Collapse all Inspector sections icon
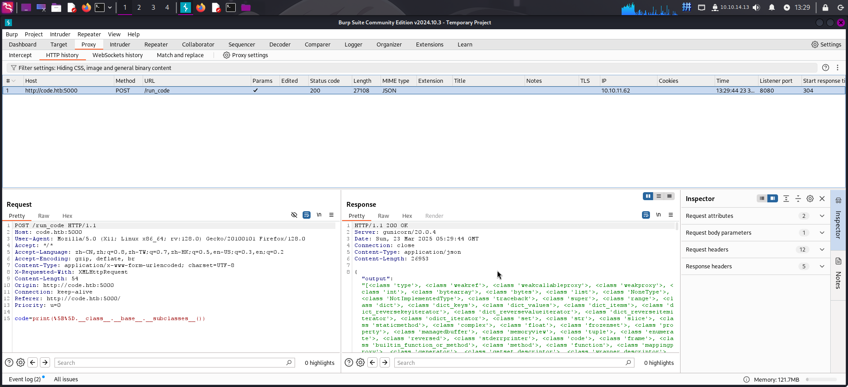 click(x=798, y=198)
